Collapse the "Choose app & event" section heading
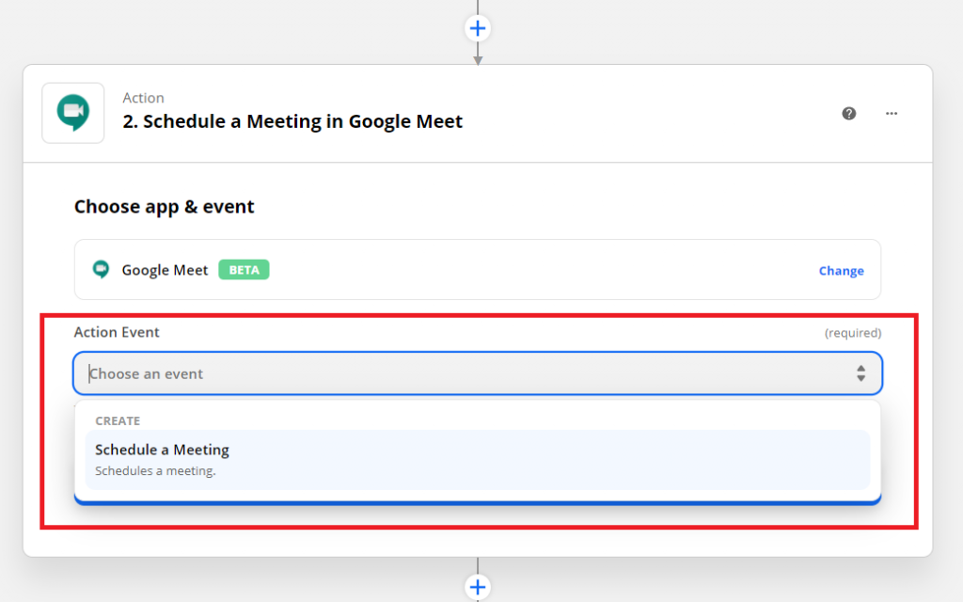Image resolution: width=963 pixels, height=602 pixels. (x=165, y=207)
